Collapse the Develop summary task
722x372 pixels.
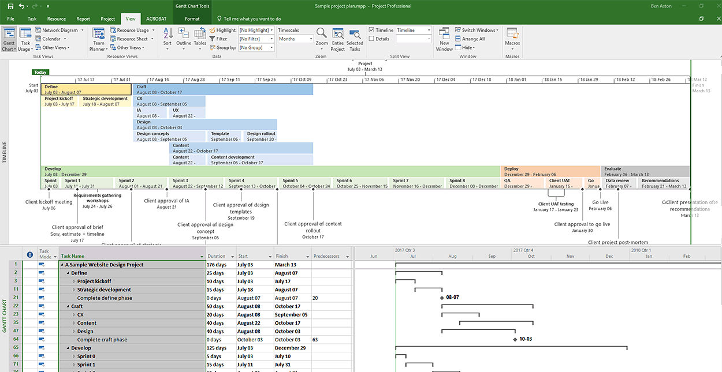68,348
